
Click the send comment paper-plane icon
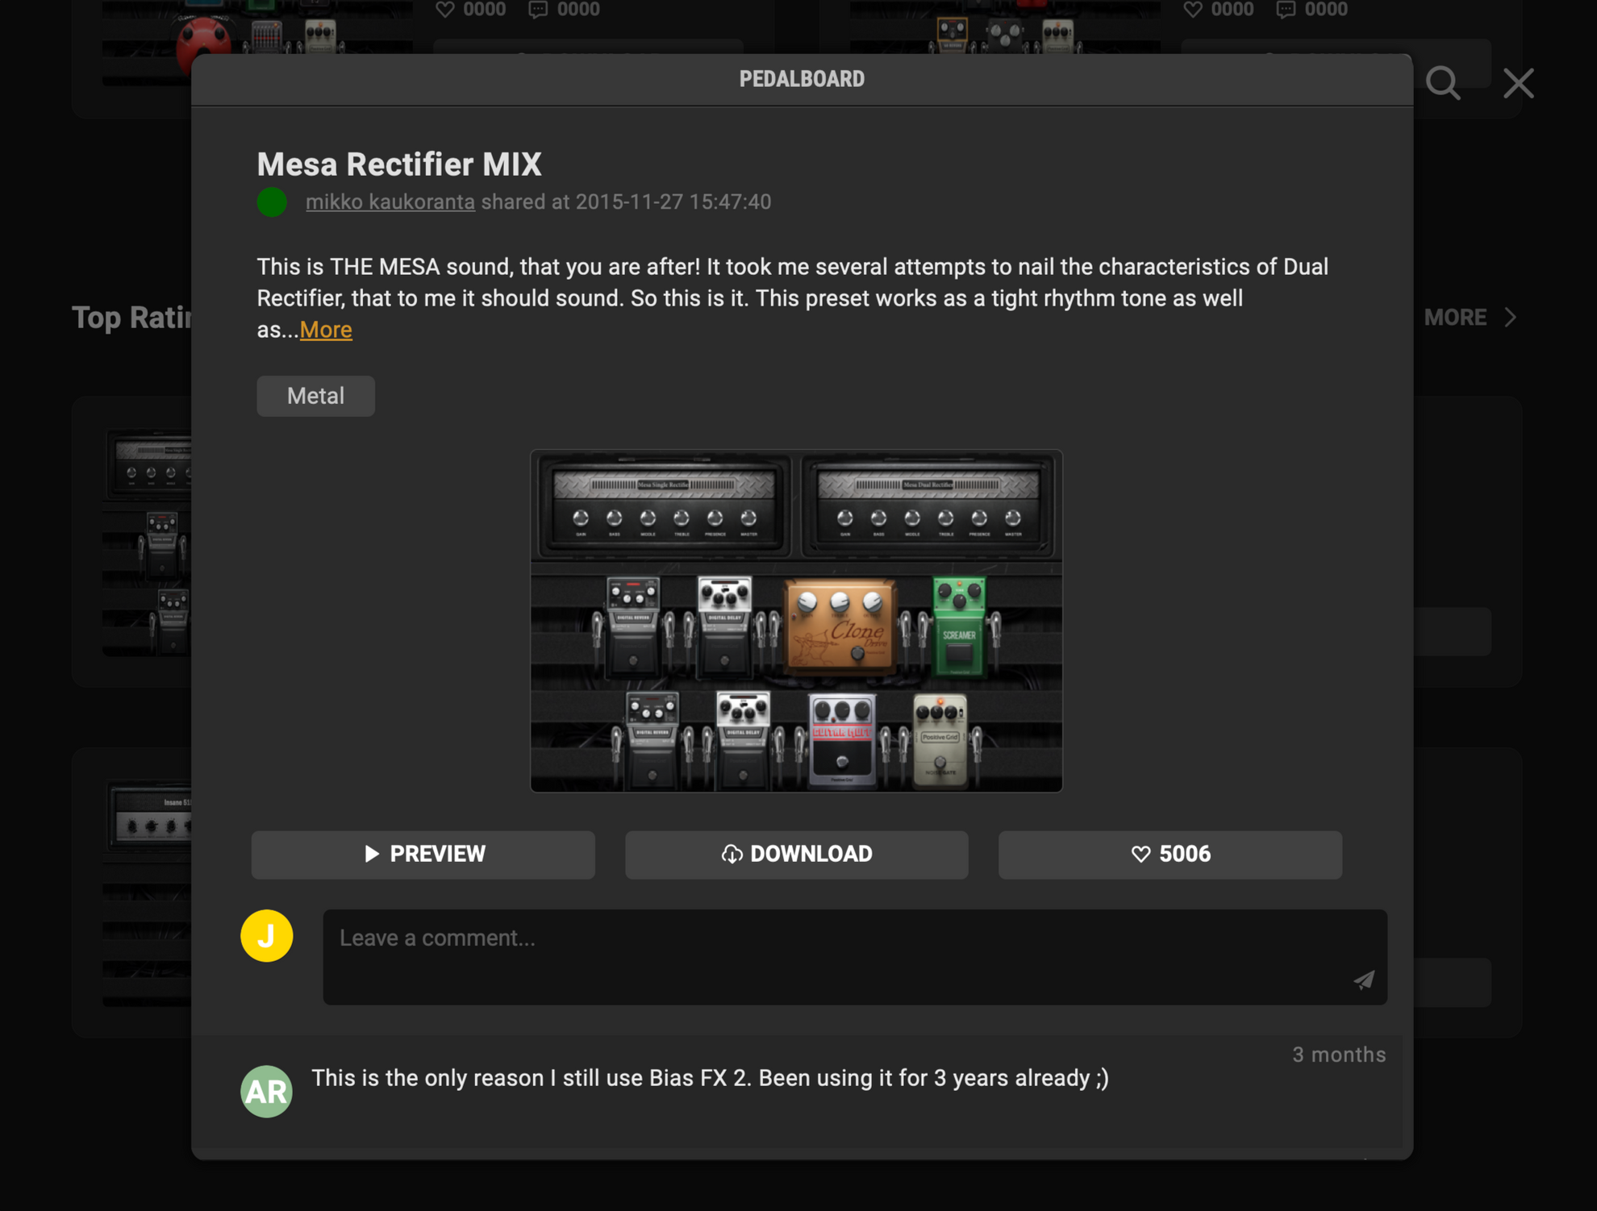point(1364,980)
